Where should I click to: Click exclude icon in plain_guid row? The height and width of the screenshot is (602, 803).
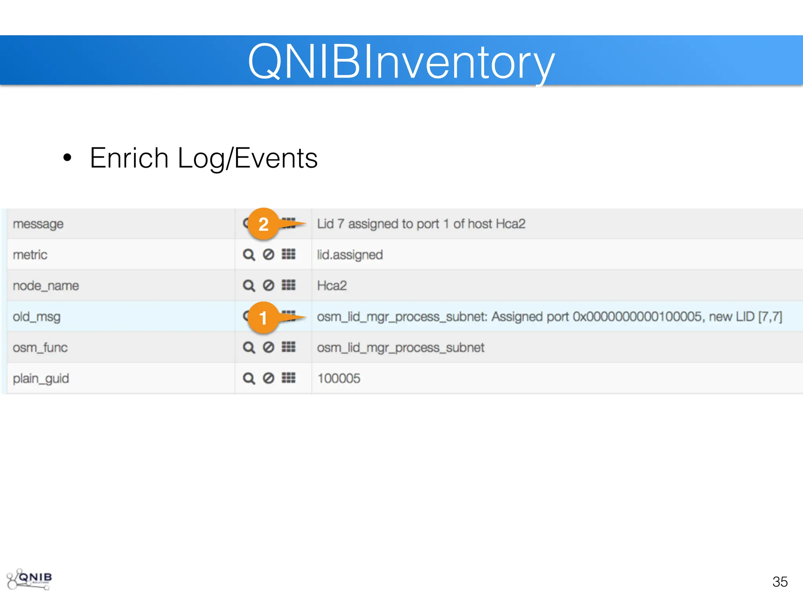tap(269, 378)
